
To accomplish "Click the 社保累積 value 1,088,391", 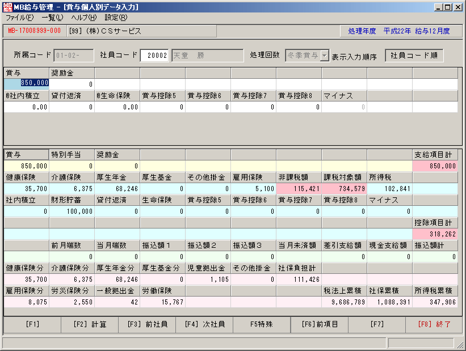I will 389,302.
